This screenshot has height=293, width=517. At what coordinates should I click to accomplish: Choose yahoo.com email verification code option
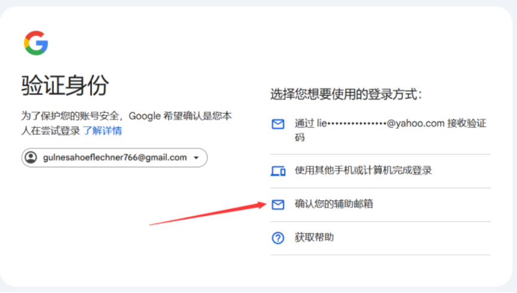pos(381,130)
